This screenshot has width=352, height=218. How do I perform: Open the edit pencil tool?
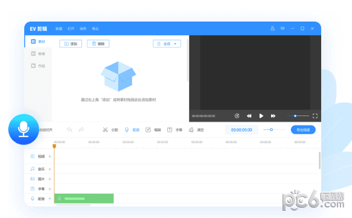(x=153, y=130)
